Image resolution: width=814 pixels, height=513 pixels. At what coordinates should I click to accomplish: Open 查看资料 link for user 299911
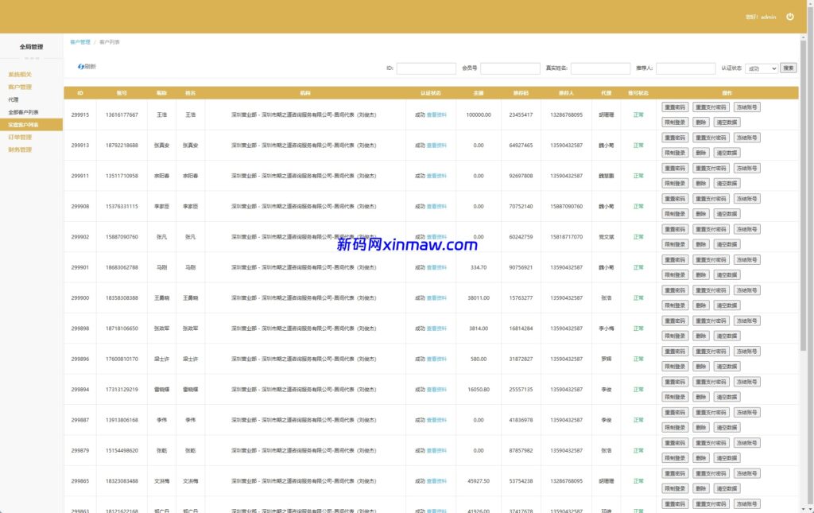point(436,176)
